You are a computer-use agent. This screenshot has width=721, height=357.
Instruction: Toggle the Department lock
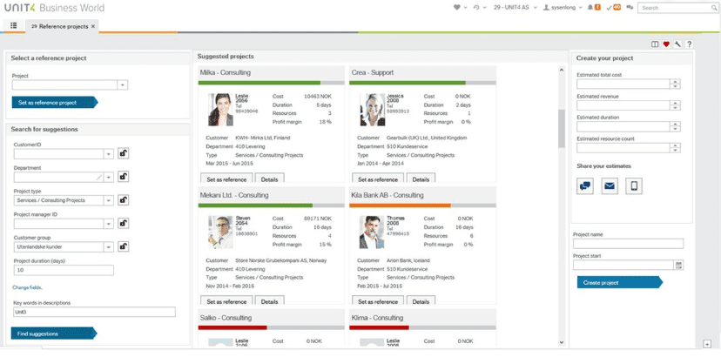(124, 176)
